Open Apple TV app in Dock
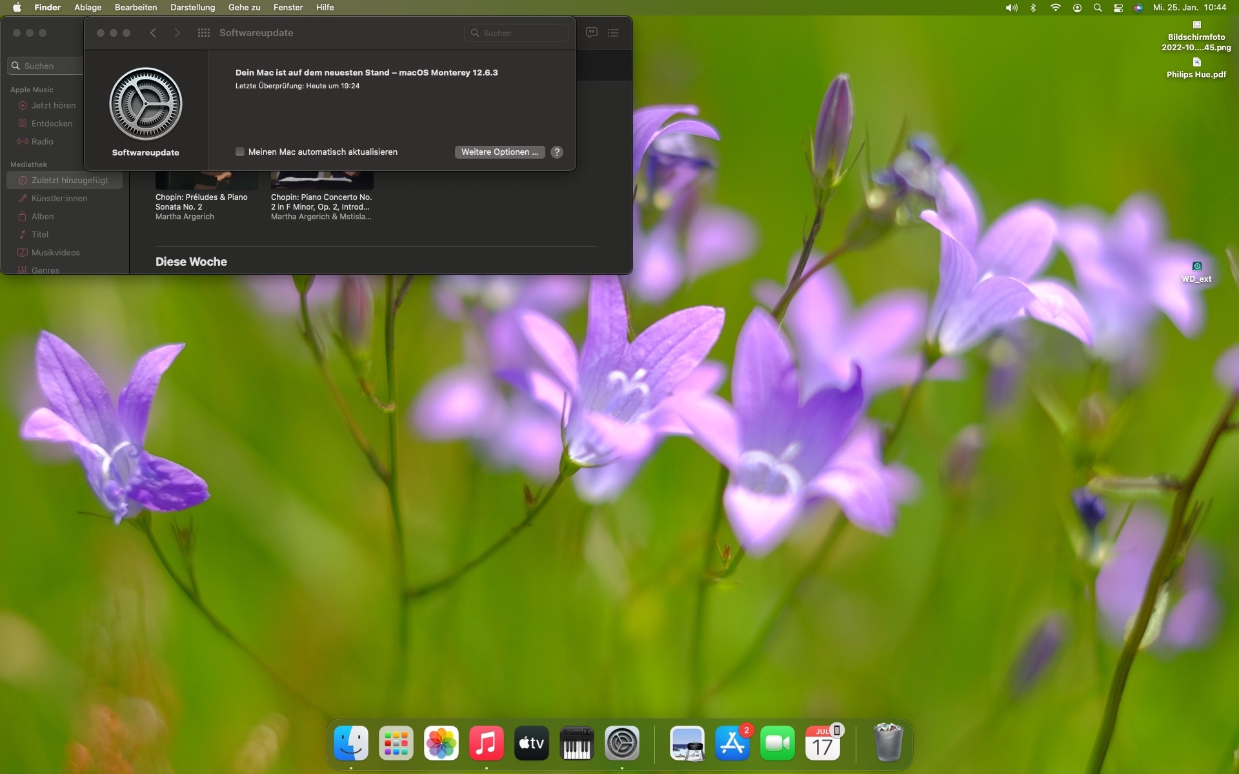This screenshot has width=1239, height=774. pyautogui.click(x=532, y=744)
